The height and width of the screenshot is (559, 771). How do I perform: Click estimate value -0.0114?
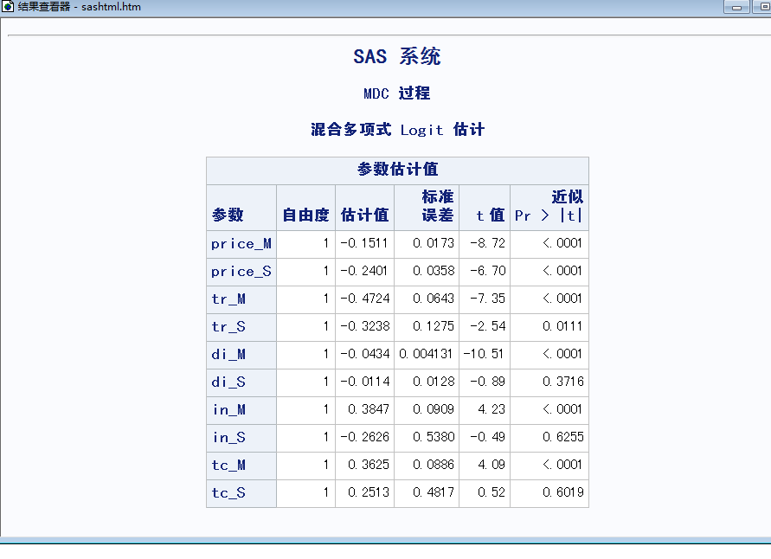pyautogui.click(x=364, y=382)
